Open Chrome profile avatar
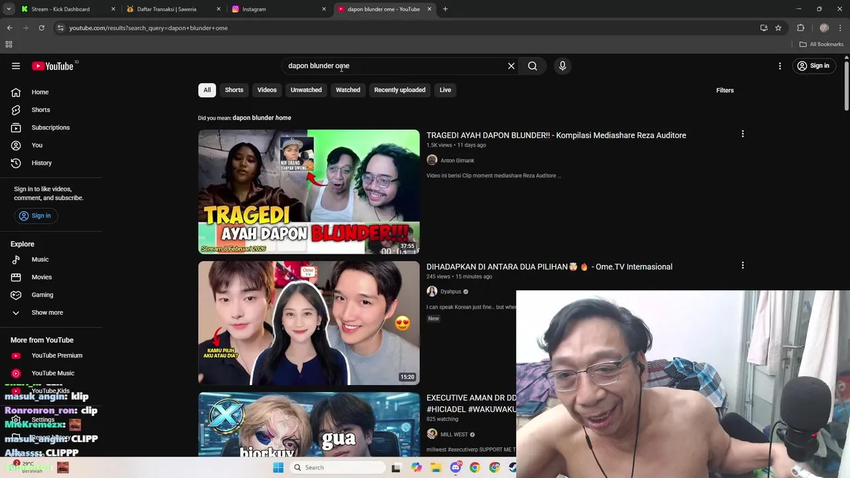 824,28
